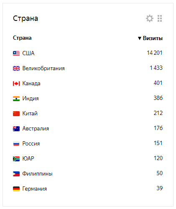
Task: Click the Canada flag icon
Action: click(16, 84)
